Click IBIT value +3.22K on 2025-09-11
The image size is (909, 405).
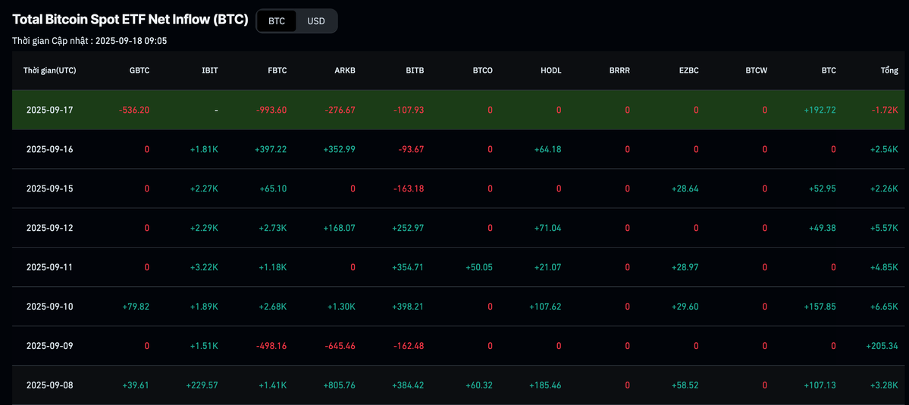[x=204, y=267]
